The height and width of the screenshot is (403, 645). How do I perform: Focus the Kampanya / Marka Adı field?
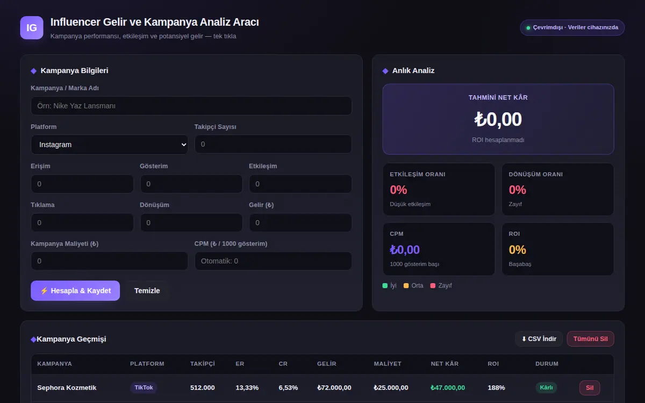[191, 106]
